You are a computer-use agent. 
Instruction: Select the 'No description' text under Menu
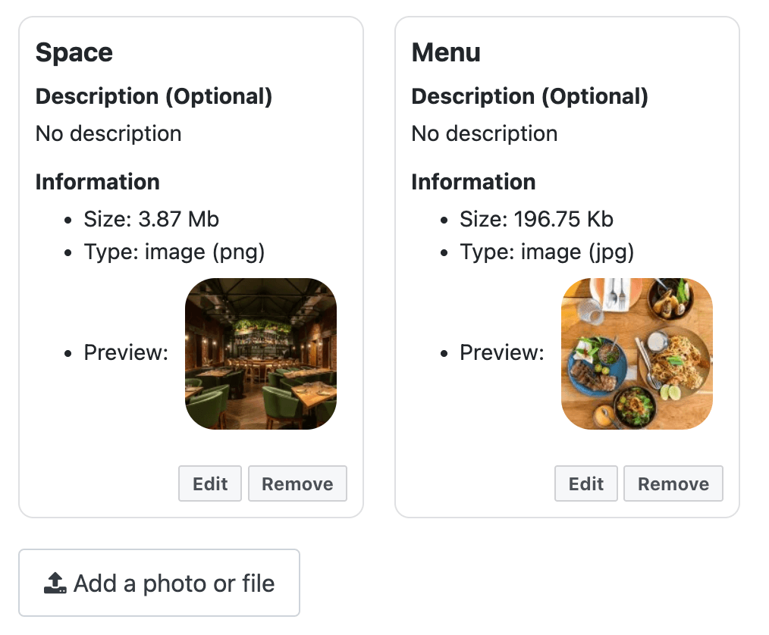point(484,133)
